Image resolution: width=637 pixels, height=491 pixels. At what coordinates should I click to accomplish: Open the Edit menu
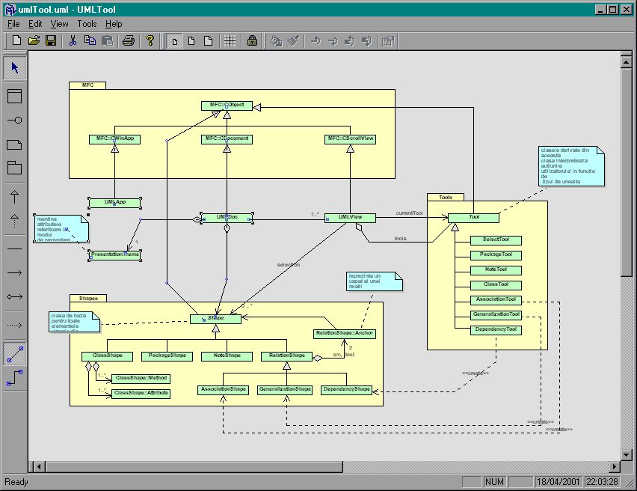tap(35, 24)
